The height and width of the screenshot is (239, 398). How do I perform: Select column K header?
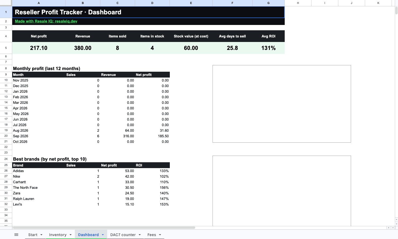[378, 3]
